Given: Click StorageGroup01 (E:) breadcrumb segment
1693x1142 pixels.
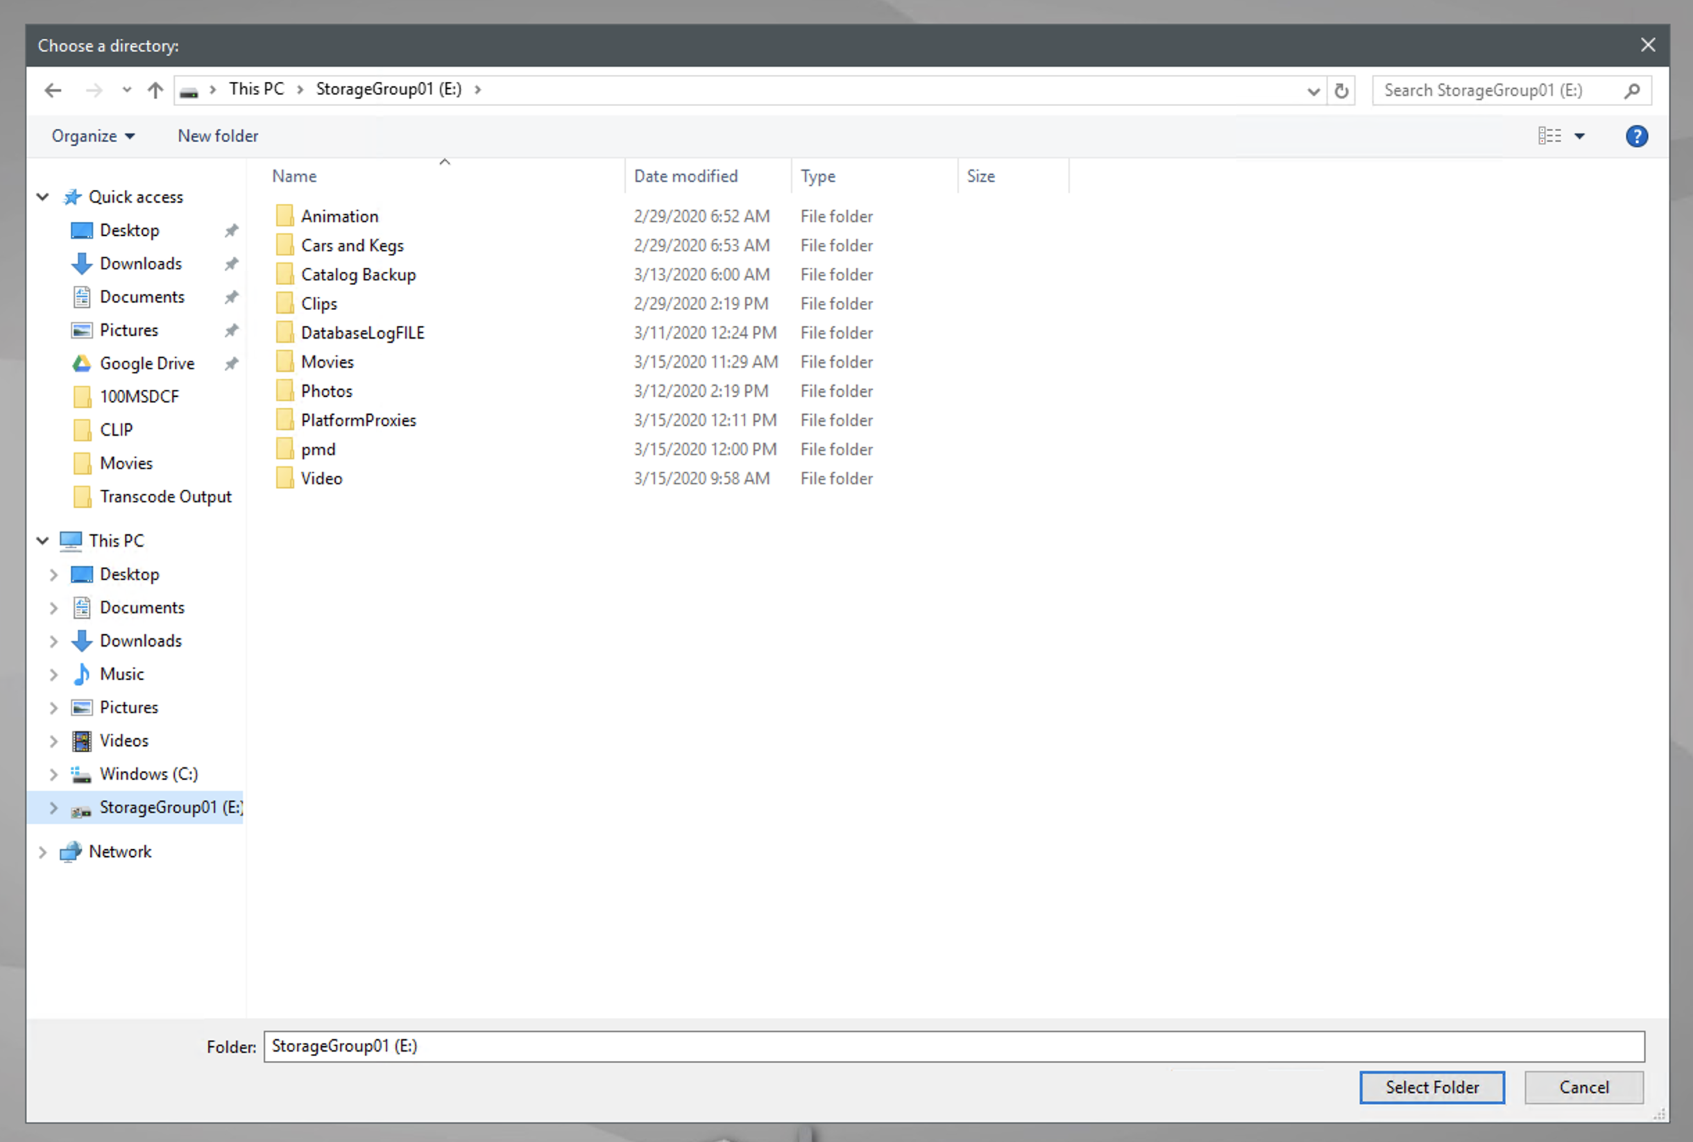Looking at the screenshot, I should tap(388, 89).
